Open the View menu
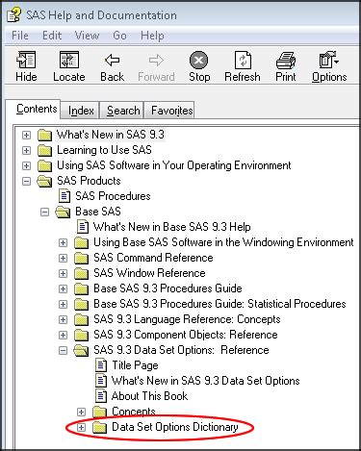The width and height of the screenshot is (361, 451). [x=87, y=36]
